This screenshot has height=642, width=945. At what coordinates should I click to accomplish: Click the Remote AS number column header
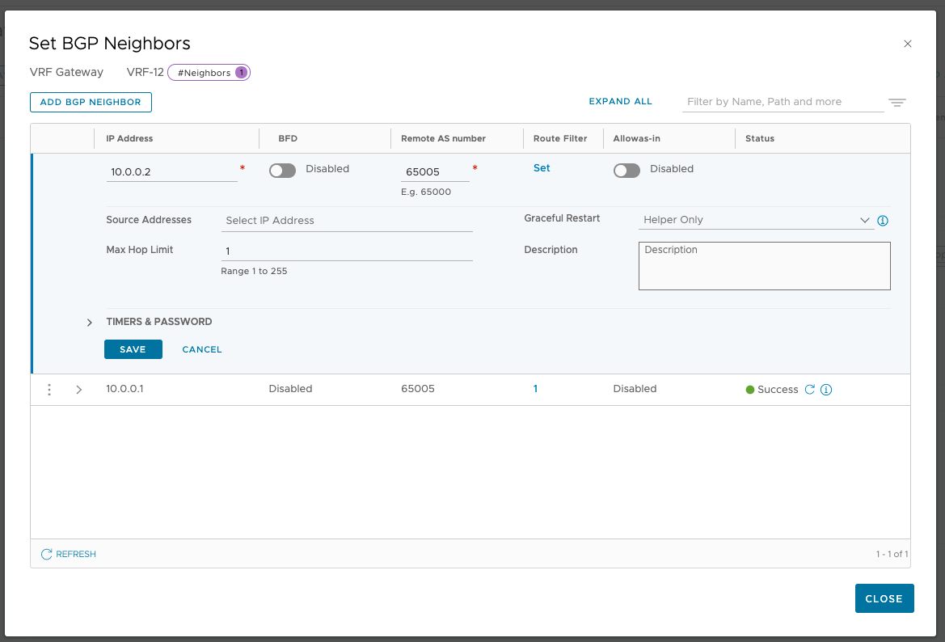click(x=443, y=139)
